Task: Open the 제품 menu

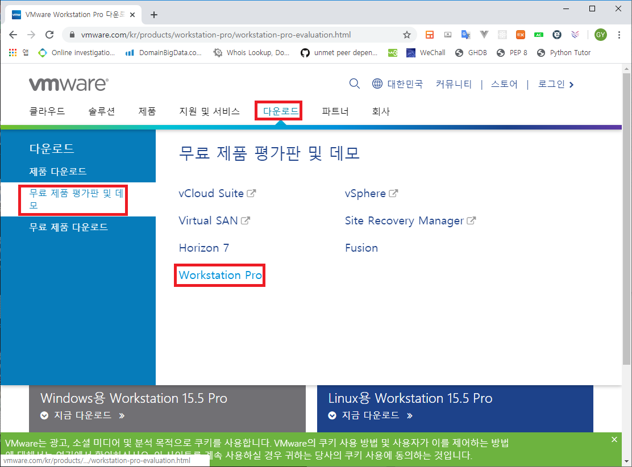Action: 147,111
